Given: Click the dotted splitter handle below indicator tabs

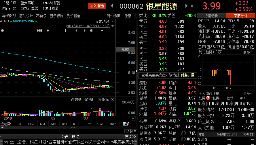Looking at the screenshot, I should tap(73, 128).
